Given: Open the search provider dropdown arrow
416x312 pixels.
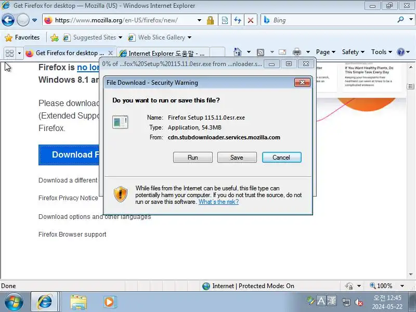Looking at the screenshot, I should point(411,20).
